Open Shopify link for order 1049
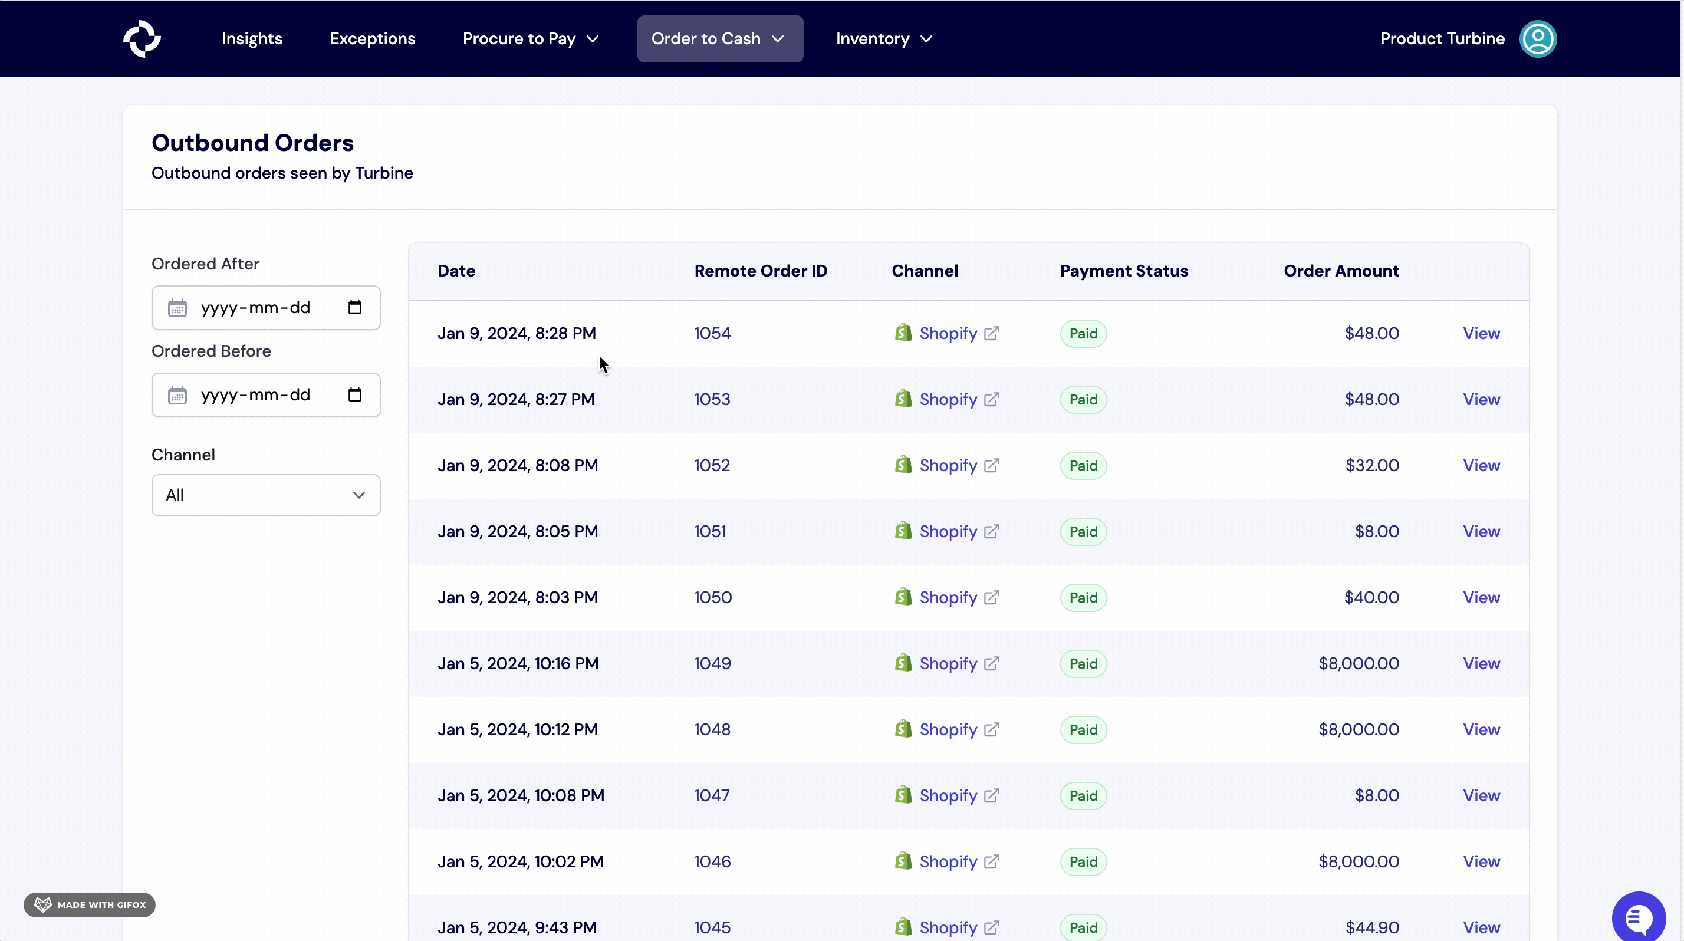Screen dimensions: 1684x941 click(x=949, y=663)
